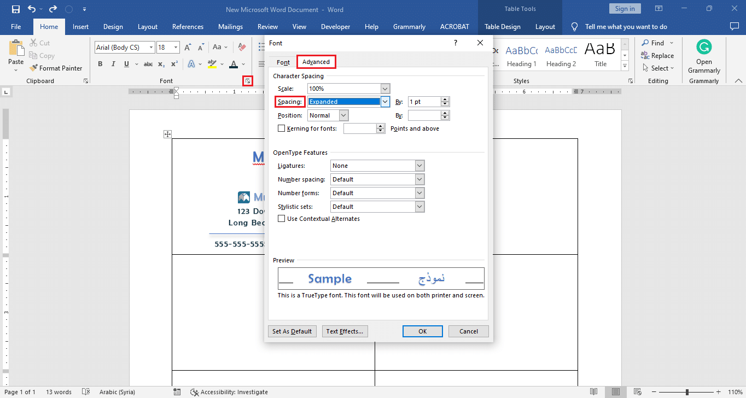Click the Text Effects button
Screen dimensions: 746x398
coord(345,331)
